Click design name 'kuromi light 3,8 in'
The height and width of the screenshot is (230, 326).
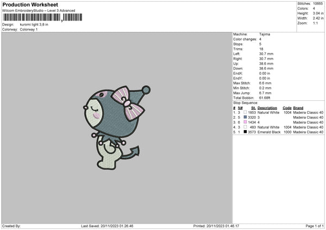point(34,24)
